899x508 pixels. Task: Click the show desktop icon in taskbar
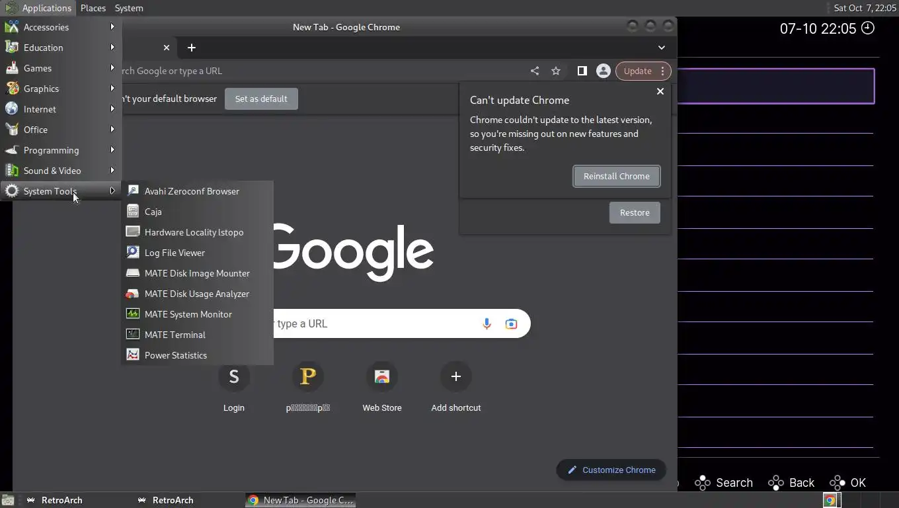[7, 500]
